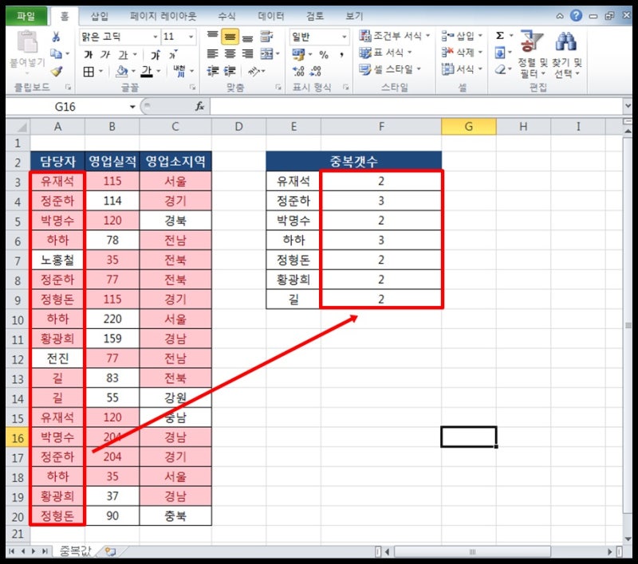638x564 pixels.
Task: Click the 중복갯수 header cell
Action: 353,162
